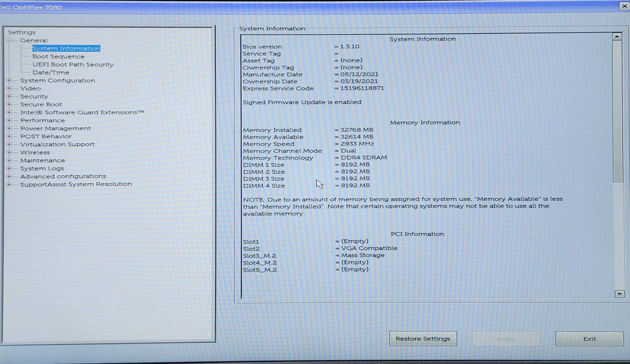Select the Wireless category label

(x=35, y=152)
